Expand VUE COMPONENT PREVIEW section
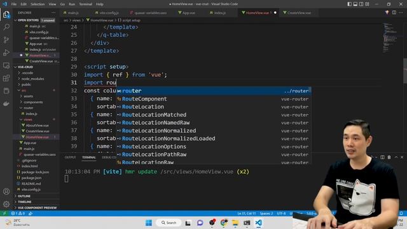 coord(37,208)
